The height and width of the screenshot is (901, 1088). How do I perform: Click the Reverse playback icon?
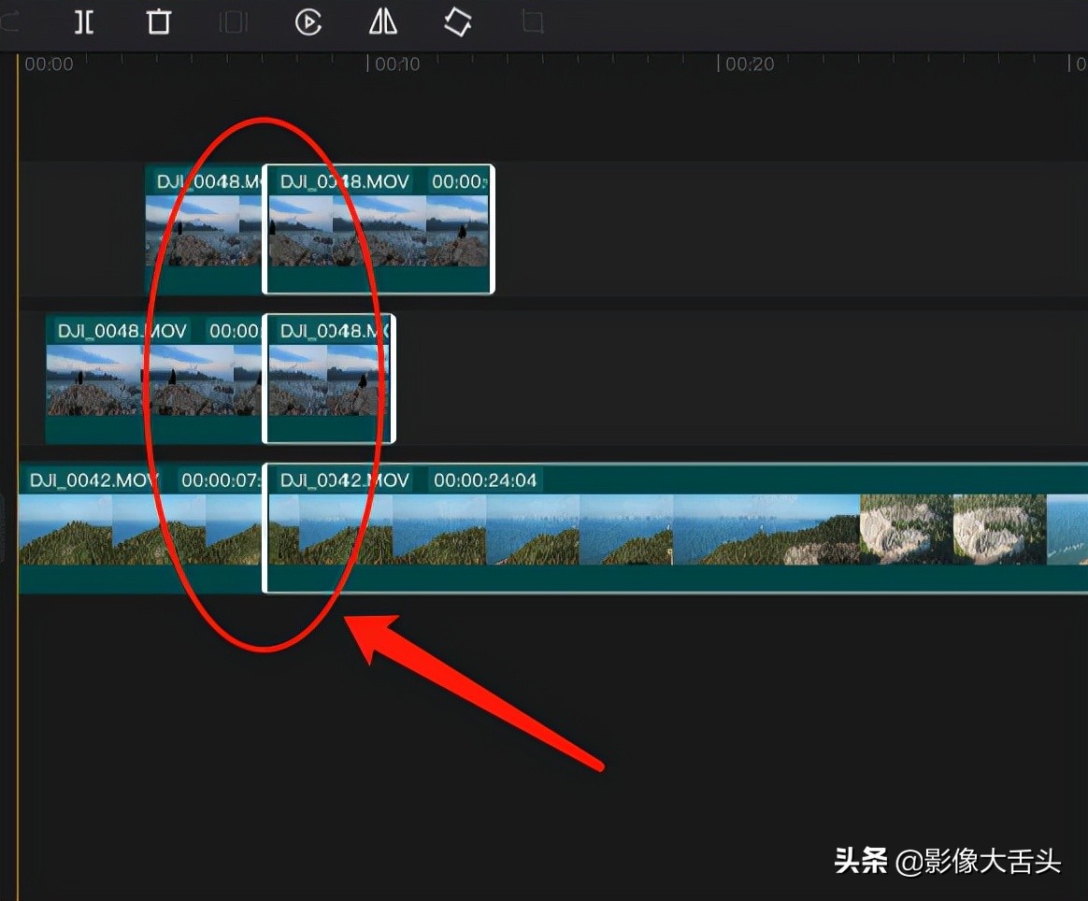pos(308,21)
